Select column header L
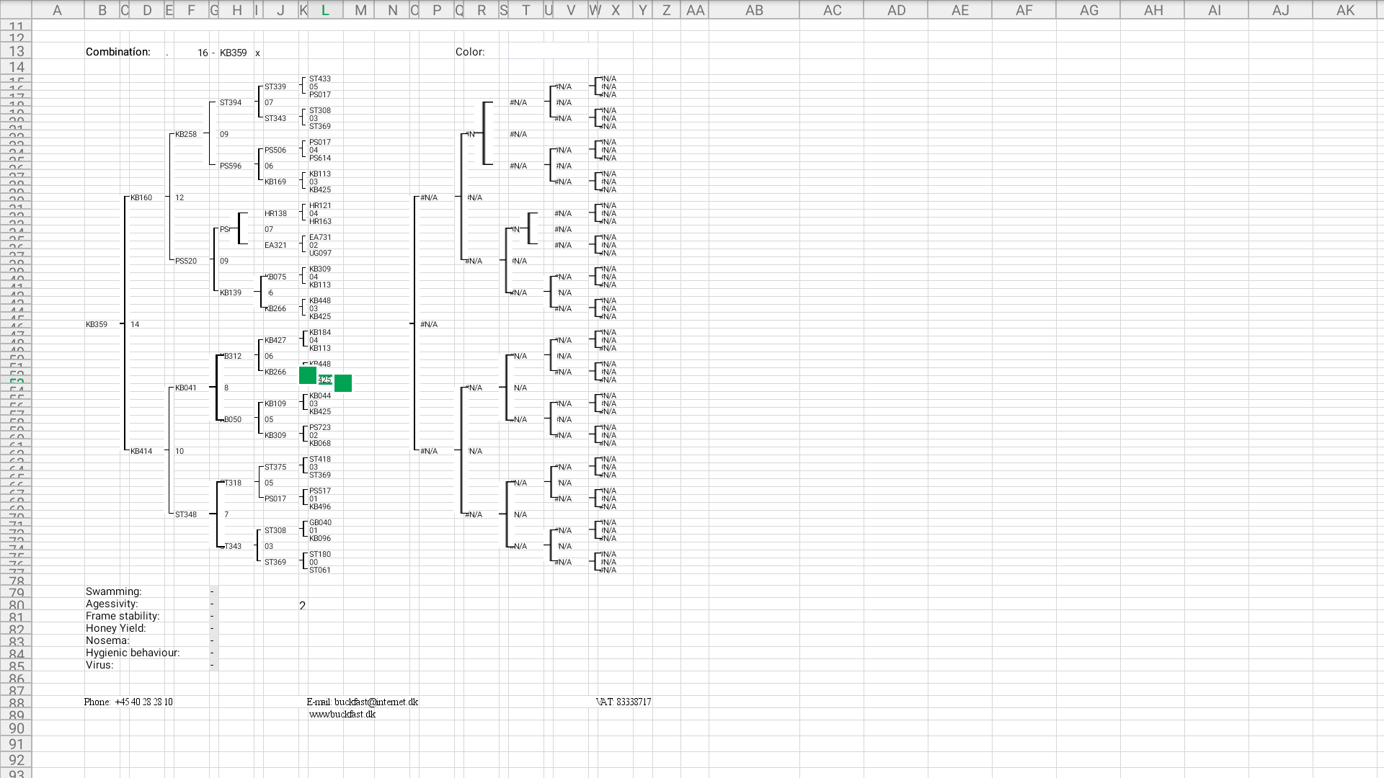The image size is (1384, 778). (325, 10)
